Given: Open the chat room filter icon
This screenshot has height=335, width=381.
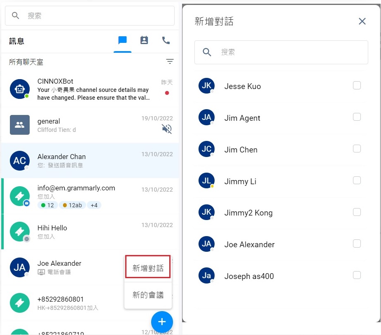Looking at the screenshot, I should click(x=170, y=61).
